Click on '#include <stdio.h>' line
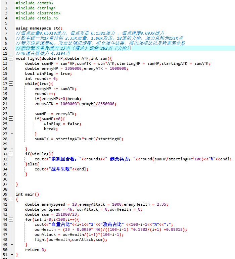 point(37,18)
